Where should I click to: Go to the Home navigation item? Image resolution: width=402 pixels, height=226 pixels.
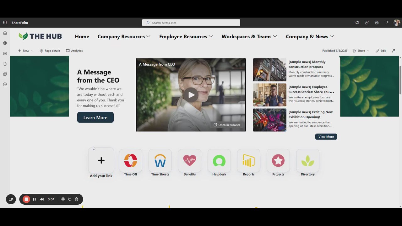point(82,36)
